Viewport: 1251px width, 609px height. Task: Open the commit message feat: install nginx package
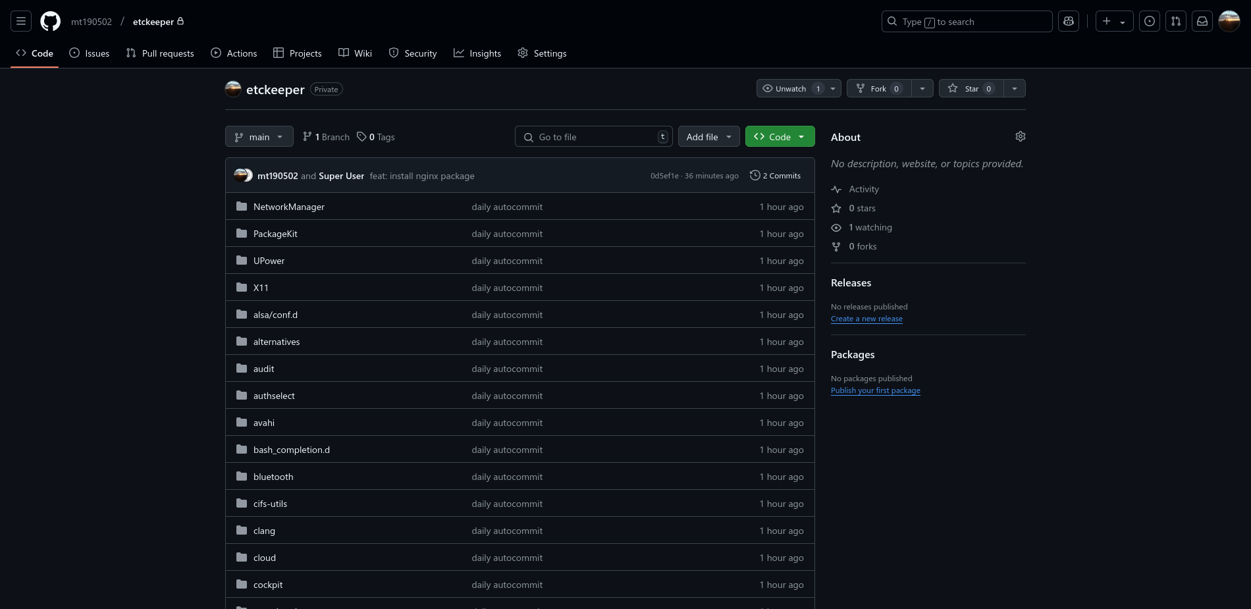(422, 176)
